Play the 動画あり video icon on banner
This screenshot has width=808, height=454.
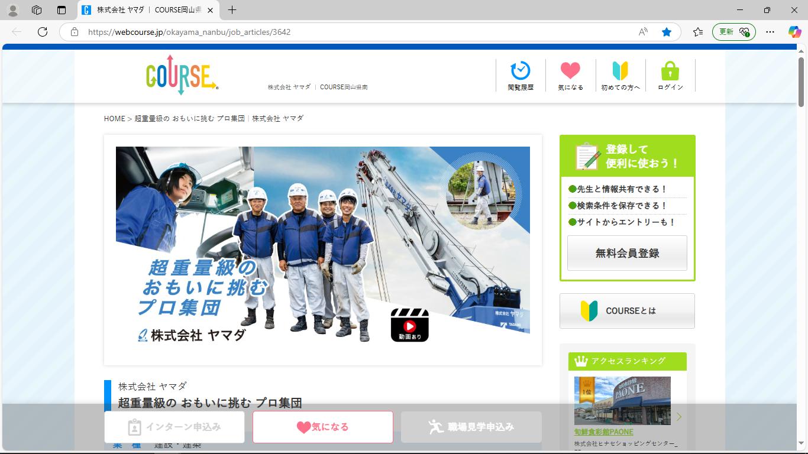pyautogui.click(x=409, y=325)
